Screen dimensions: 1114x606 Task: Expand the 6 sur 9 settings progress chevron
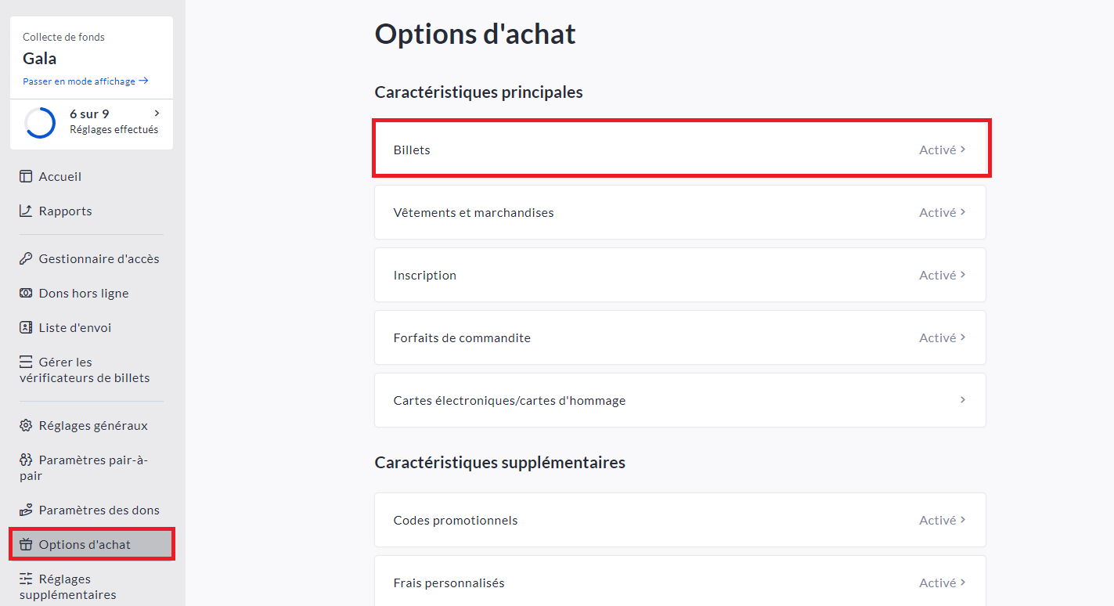157,114
